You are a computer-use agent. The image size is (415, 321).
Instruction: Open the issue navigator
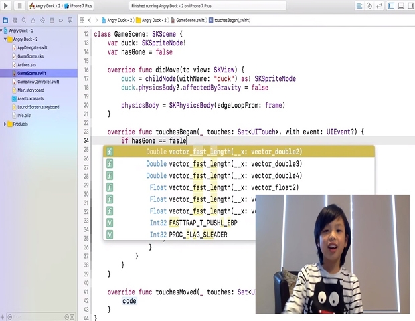point(33,20)
